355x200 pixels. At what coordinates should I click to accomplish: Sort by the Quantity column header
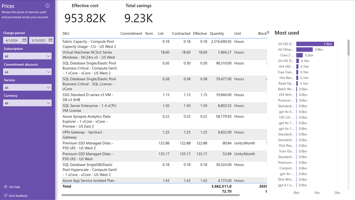(x=217, y=33)
